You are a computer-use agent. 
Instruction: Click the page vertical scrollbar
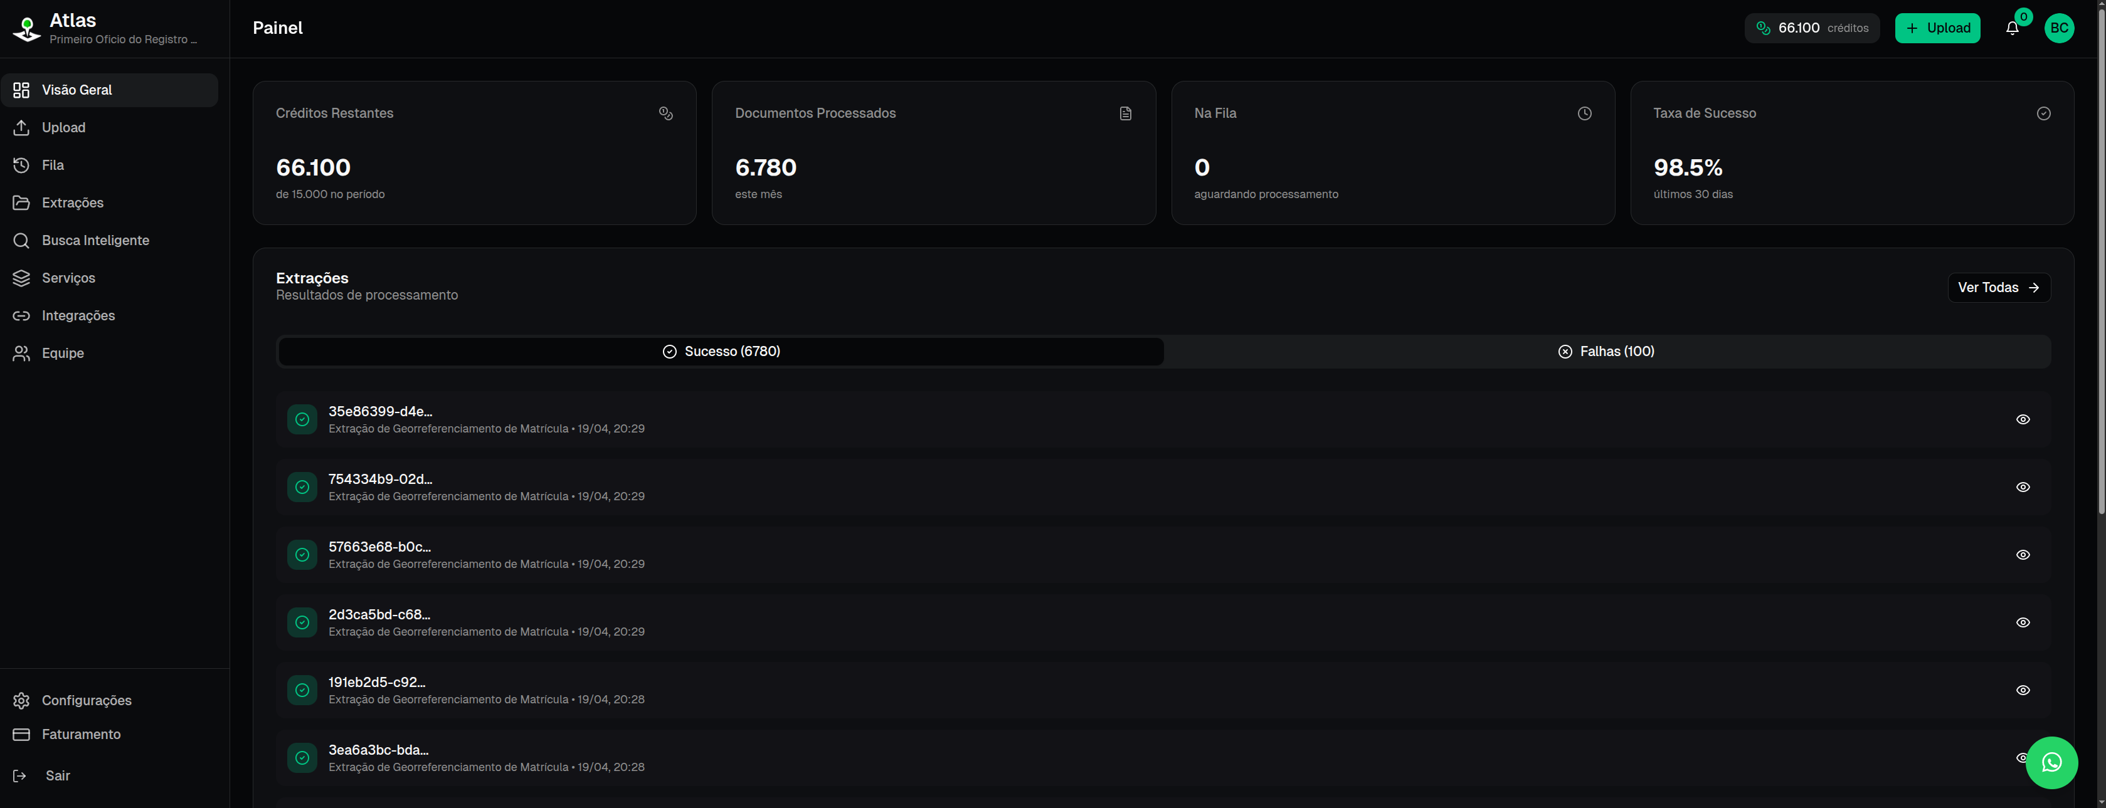click(2100, 261)
